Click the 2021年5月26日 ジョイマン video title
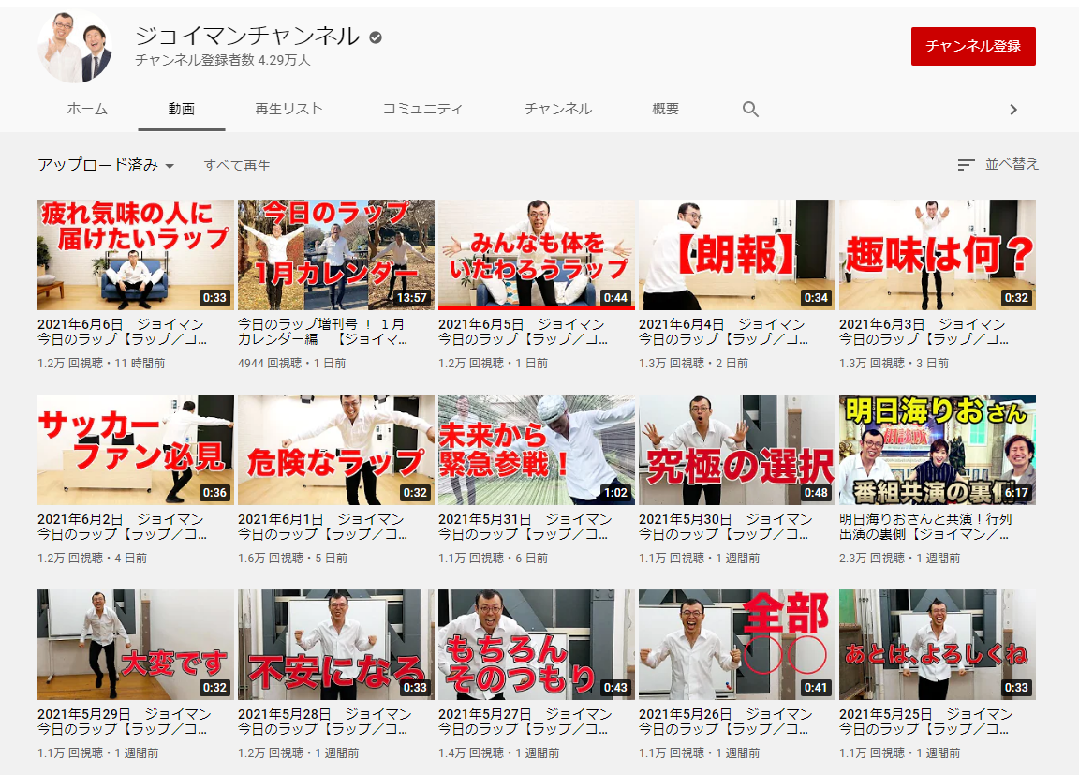Screen dimensions: 1079x775 pyautogui.click(x=725, y=722)
